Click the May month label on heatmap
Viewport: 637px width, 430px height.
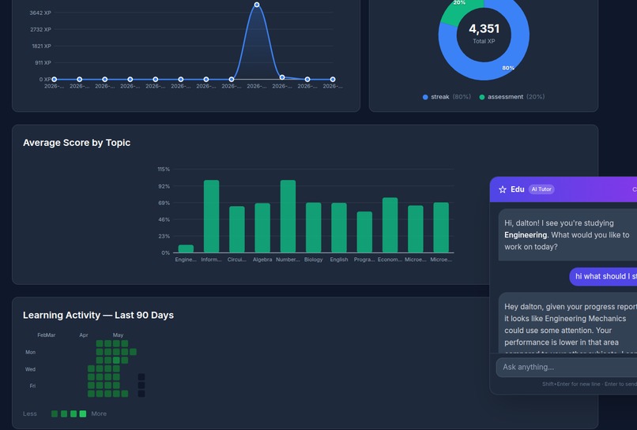(x=118, y=335)
